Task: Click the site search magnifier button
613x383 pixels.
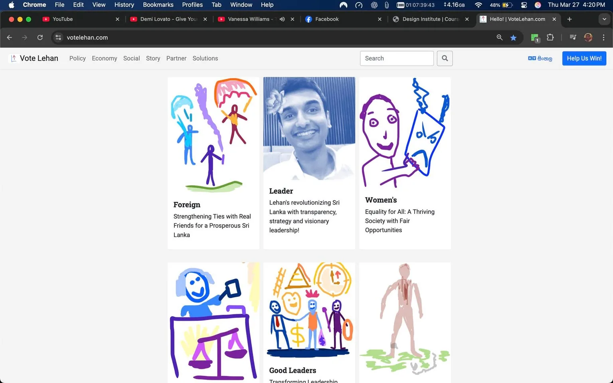Action: click(x=445, y=58)
